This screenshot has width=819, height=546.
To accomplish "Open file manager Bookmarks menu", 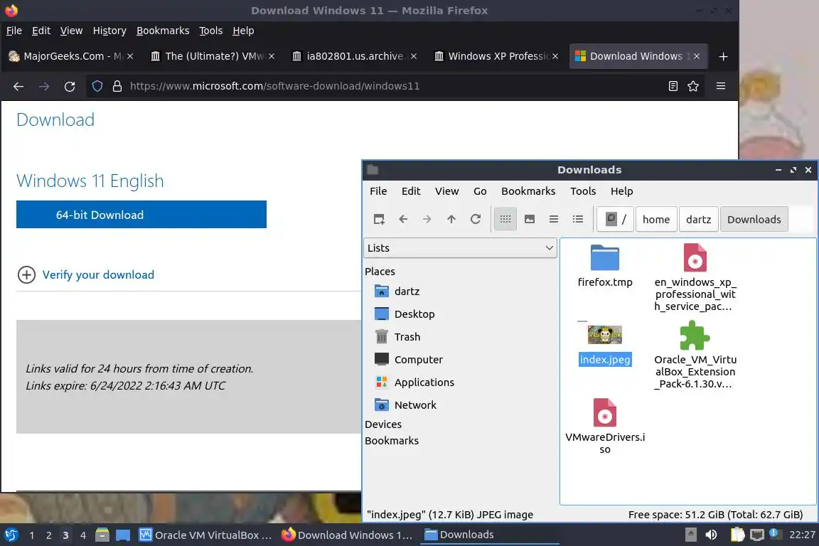I will coord(528,191).
